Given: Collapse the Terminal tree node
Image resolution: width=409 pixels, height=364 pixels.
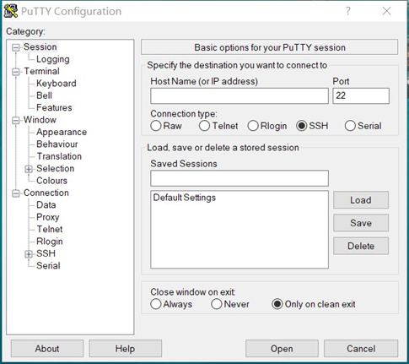Looking at the screenshot, I should click(16, 72).
